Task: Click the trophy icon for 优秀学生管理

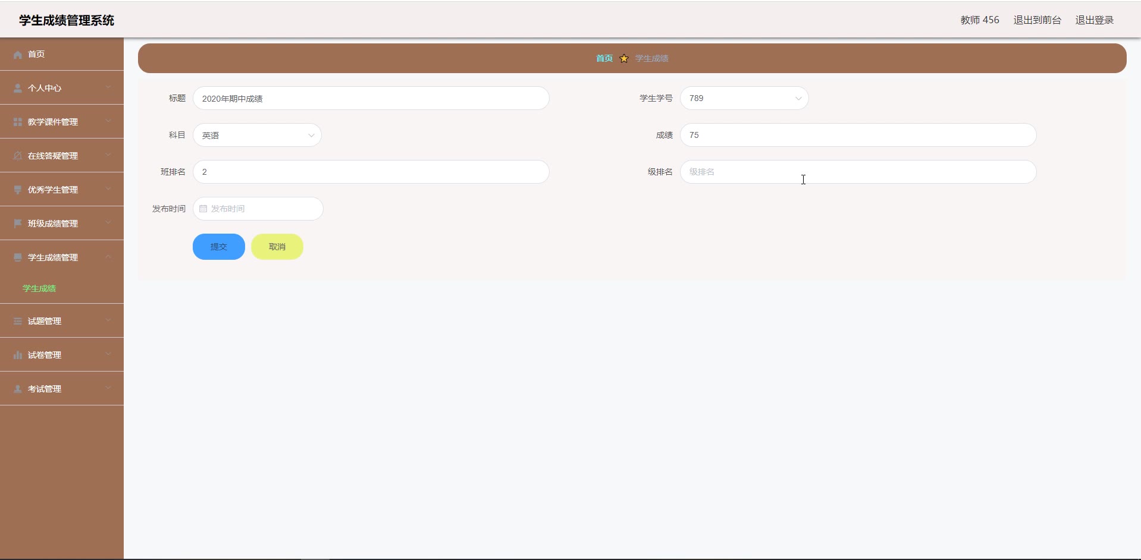Action: point(18,190)
